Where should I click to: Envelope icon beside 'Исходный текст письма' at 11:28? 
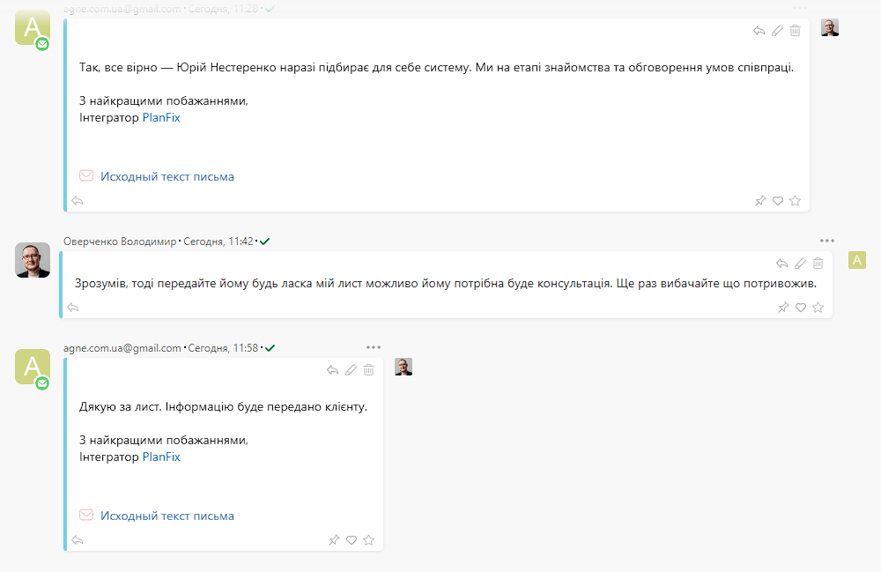pyautogui.click(x=86, y=176)
